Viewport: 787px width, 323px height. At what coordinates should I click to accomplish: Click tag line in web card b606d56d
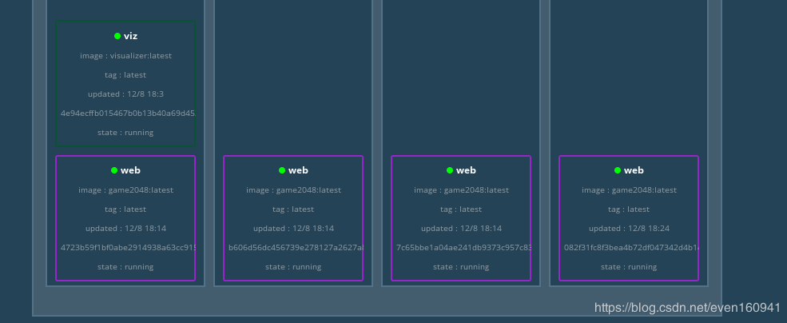point(293,209)
